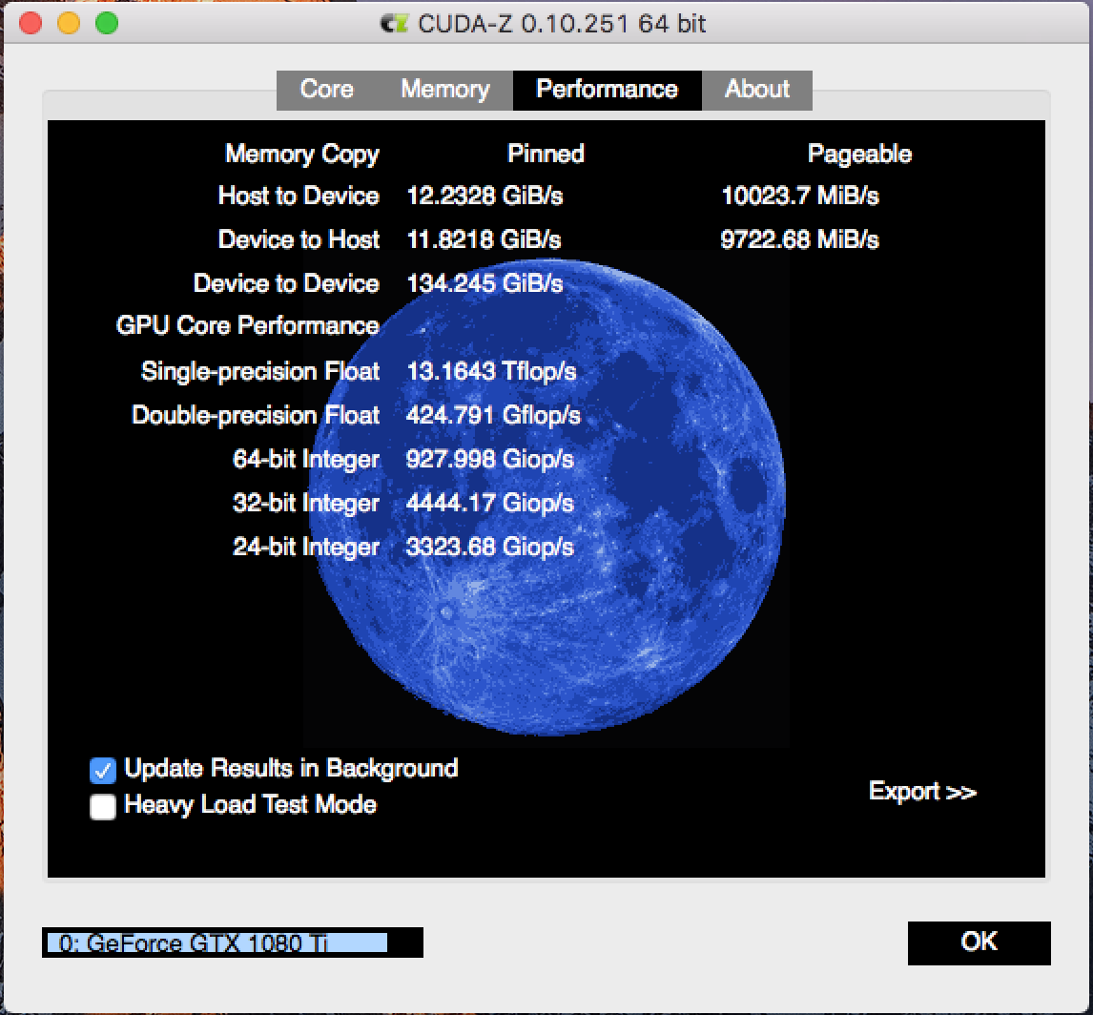Minimize the window with yellow button

(69, 23)
